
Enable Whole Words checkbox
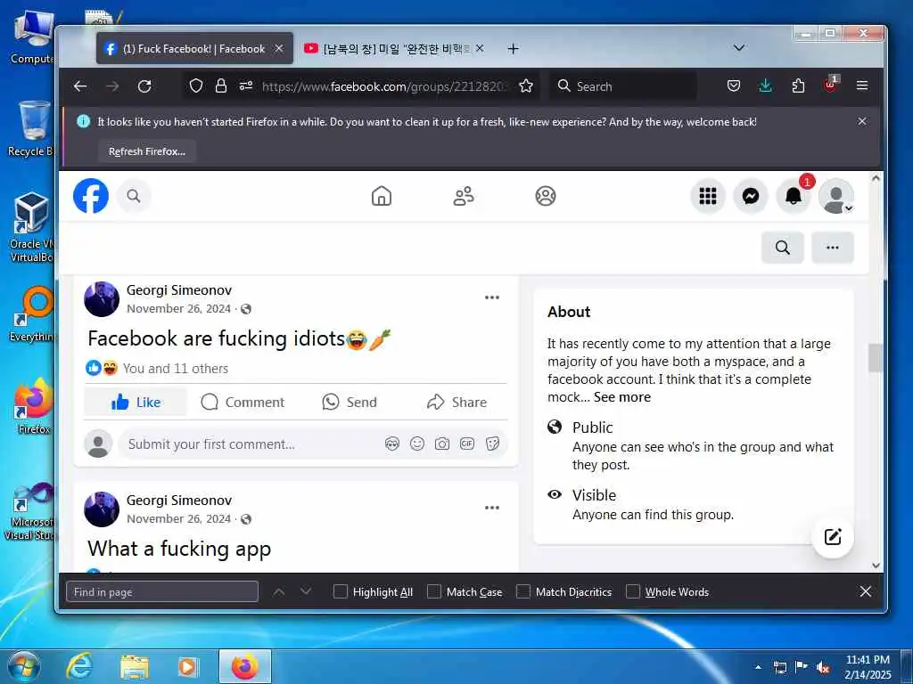point(633,591)
